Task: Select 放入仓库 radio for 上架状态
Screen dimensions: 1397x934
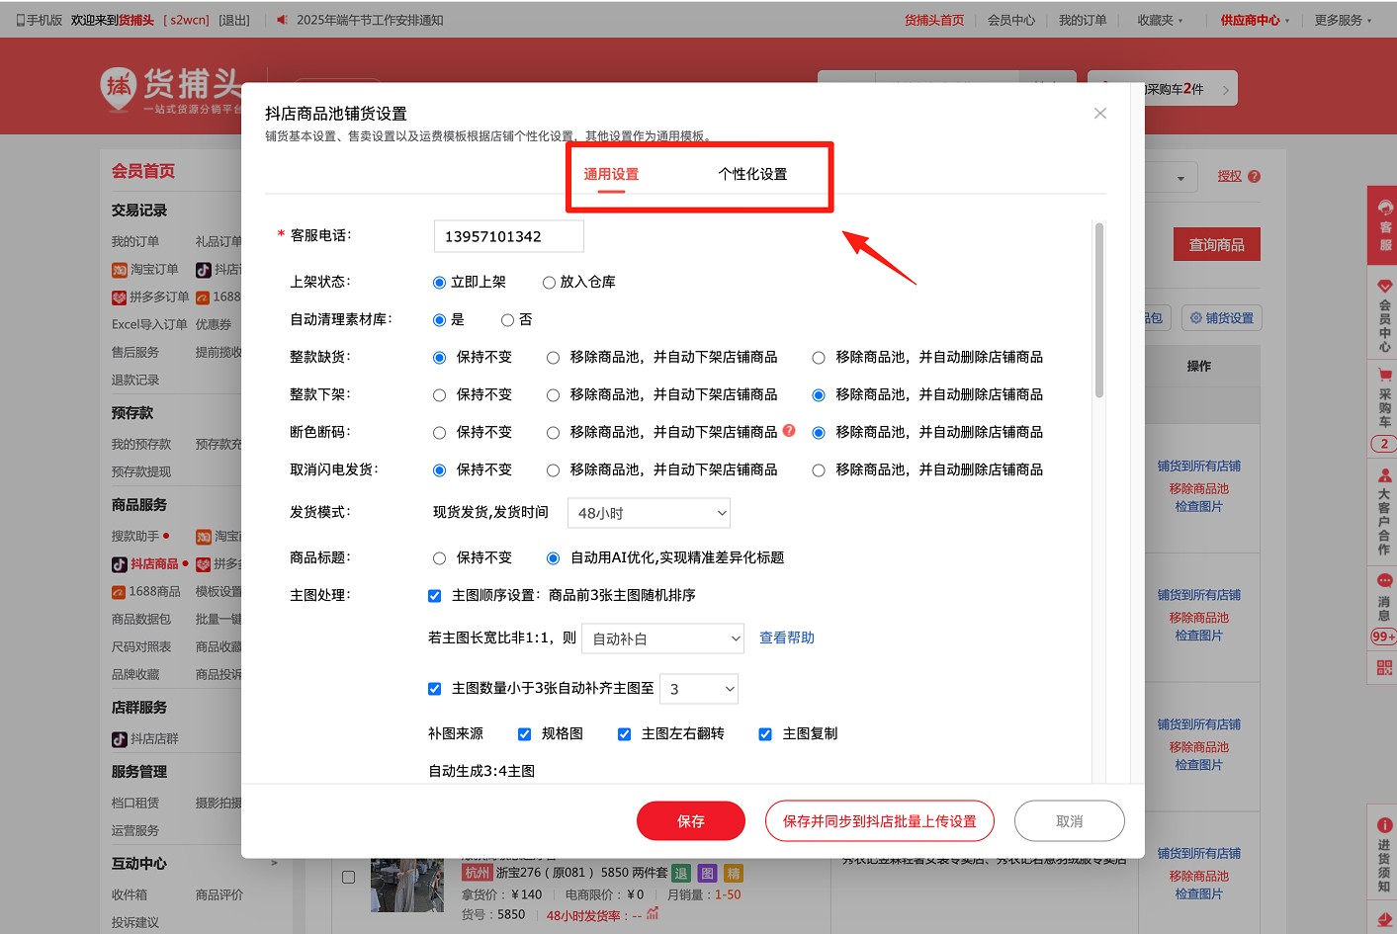Action: pyautogui.click(x=549, y=283)
